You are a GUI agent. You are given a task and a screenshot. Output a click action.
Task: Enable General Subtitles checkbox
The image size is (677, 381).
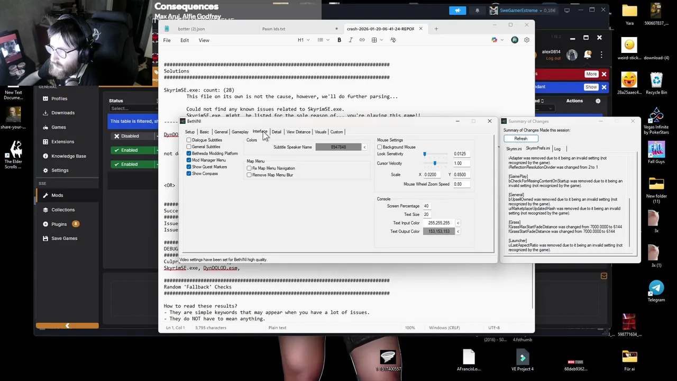click(x=189, y=147)
